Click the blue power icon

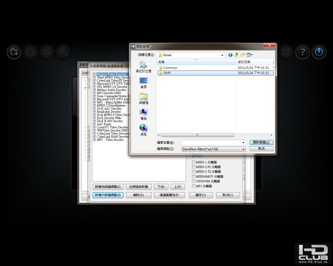point(319,52)
